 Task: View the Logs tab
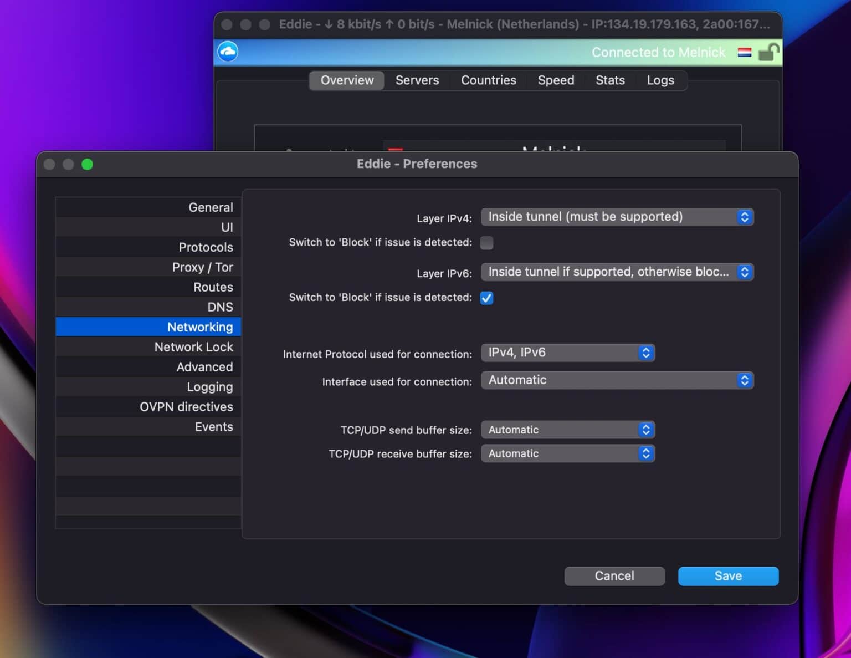point(660,80)
